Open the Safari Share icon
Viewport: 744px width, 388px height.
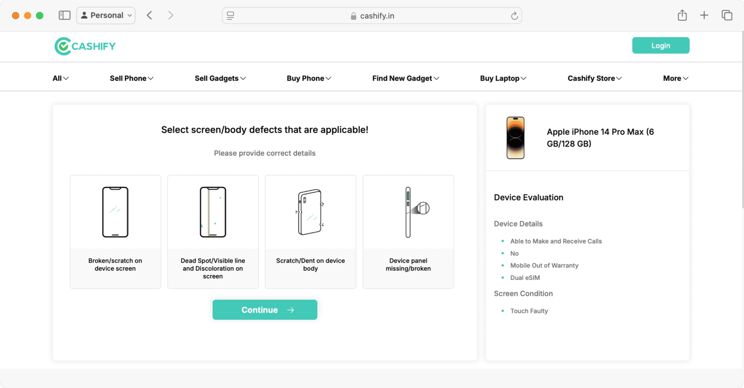pyautogui.click(x=682, y=15)
